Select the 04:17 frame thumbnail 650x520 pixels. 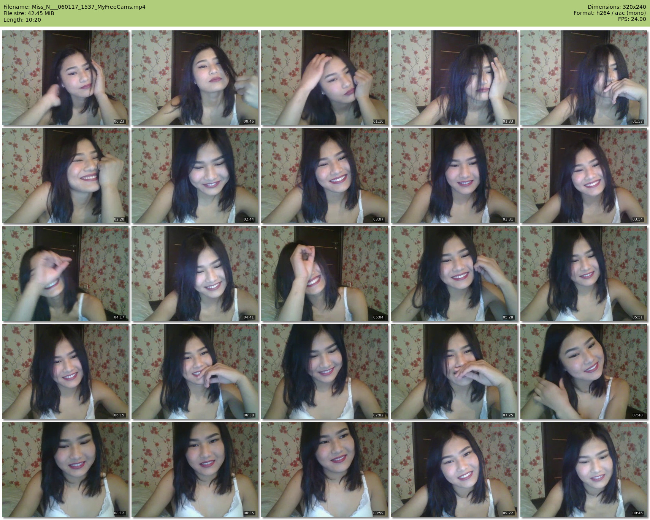click(65, 274)
